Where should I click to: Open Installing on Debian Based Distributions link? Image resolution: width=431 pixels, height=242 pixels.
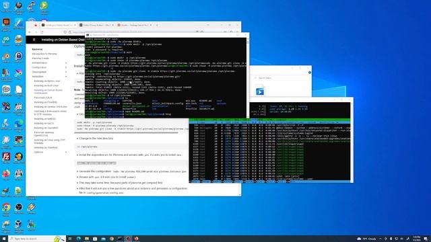48,91
